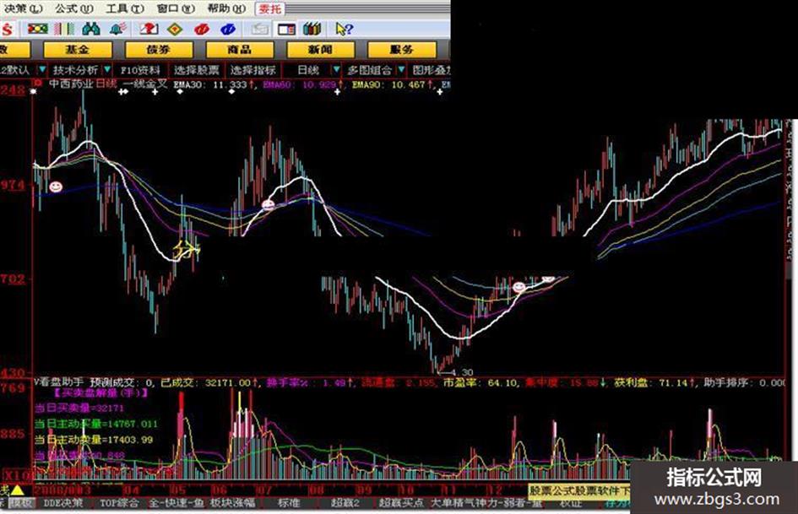The height and width of the screenshot is (514, 798).
Task: Open the 窗口(W) menu
Action: 176,8
